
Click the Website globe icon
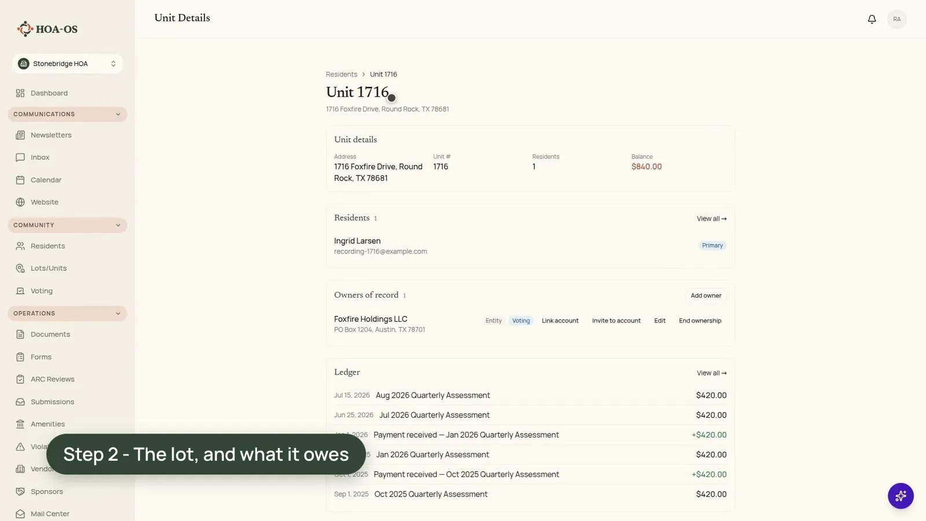(20, 202)
